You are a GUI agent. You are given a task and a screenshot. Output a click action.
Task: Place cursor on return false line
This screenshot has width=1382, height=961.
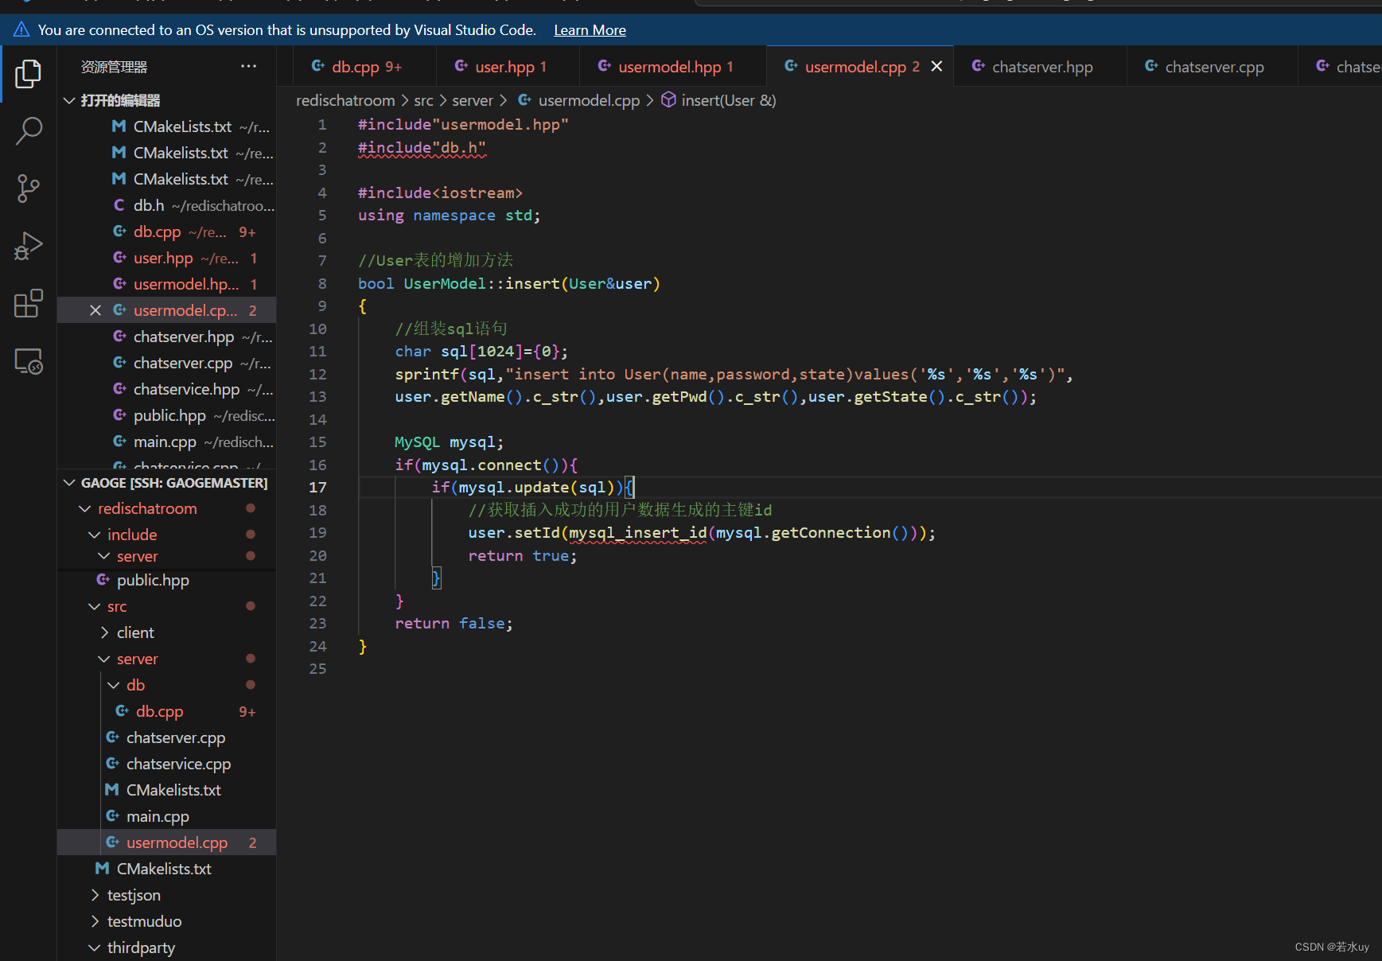(454, 624)
